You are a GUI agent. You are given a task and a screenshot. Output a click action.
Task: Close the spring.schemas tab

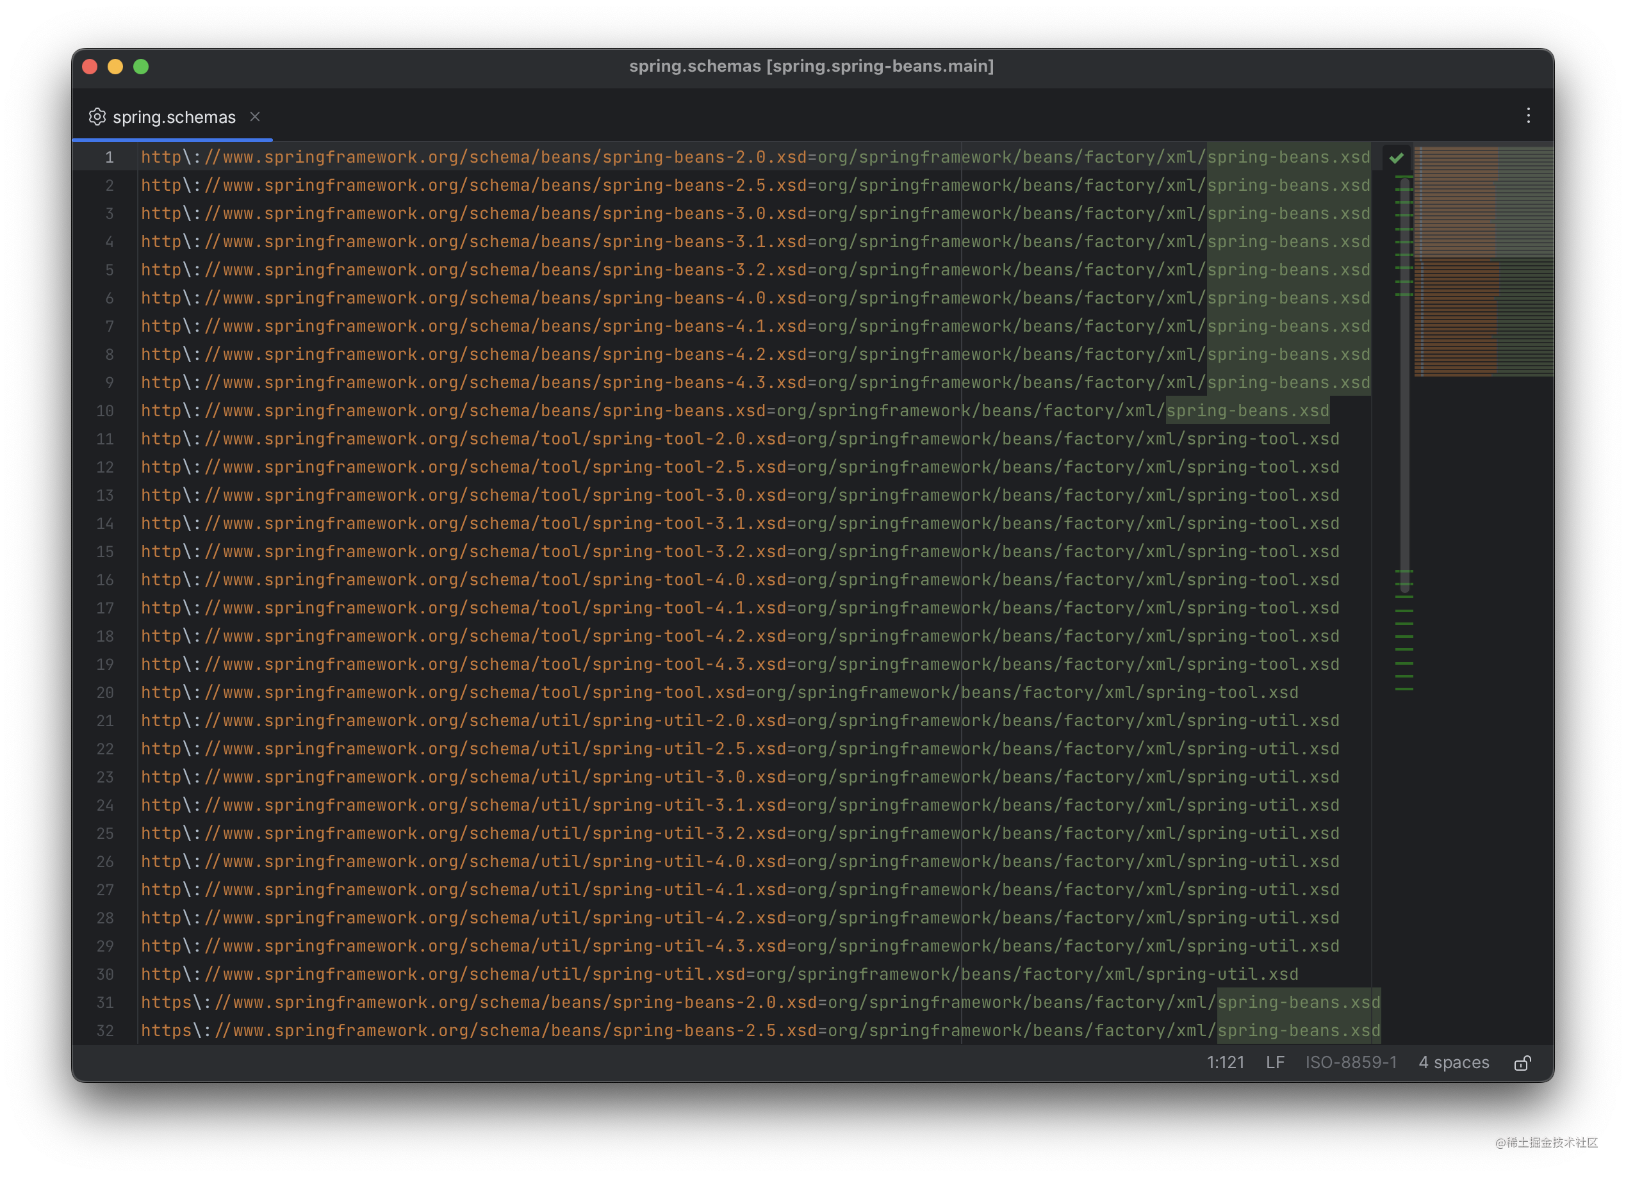255,117
